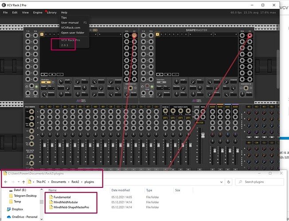Image resolution: width=289 pixels, height=221 pixels.
Task: Open Play mode dropdown on right ShapeMaster
Action: point(167,88)
